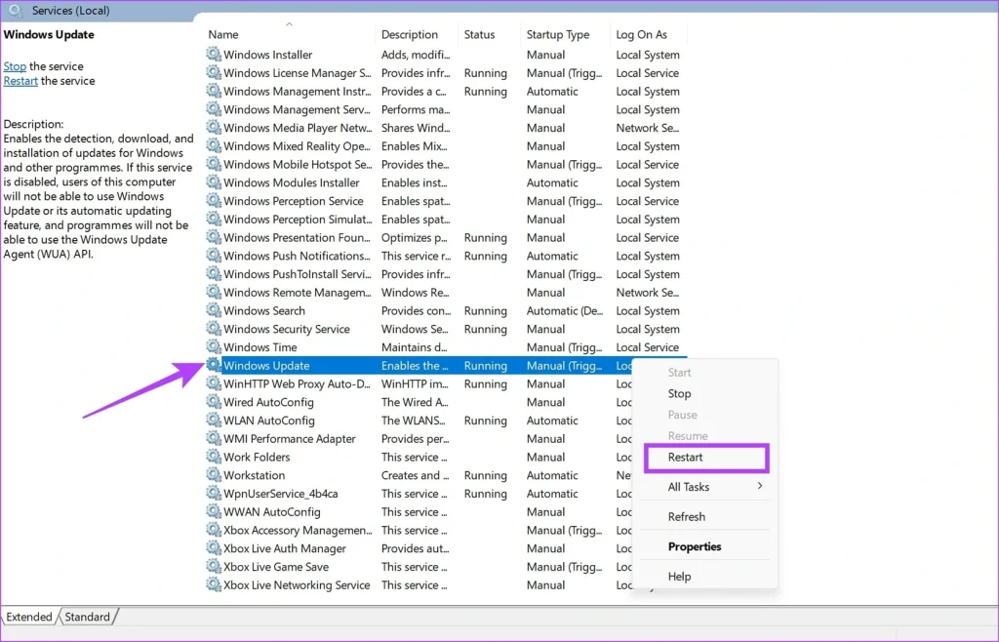
Task: Sort services using the Status column header
Action: tap(478, 33)
